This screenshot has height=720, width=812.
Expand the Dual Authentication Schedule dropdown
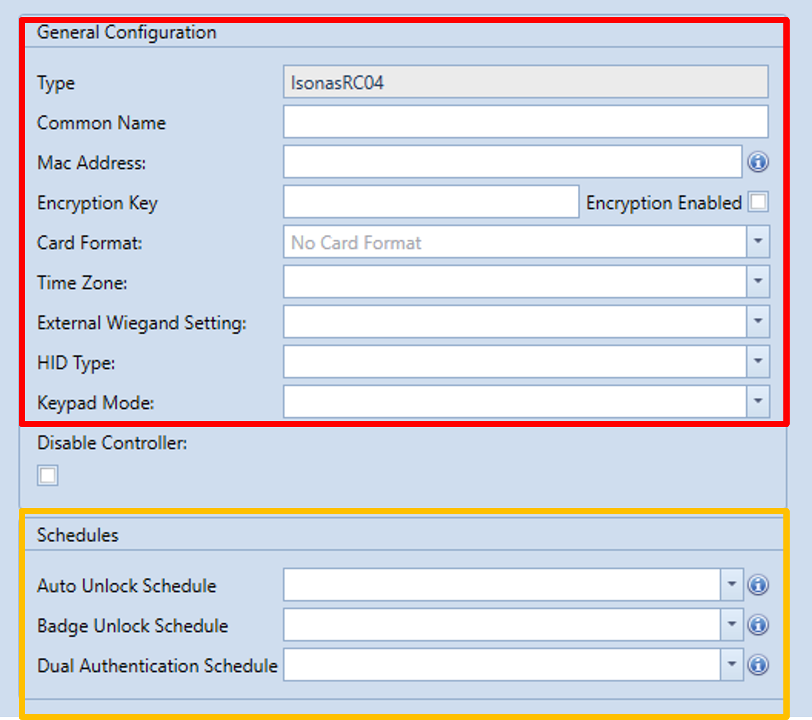point(732,665)
